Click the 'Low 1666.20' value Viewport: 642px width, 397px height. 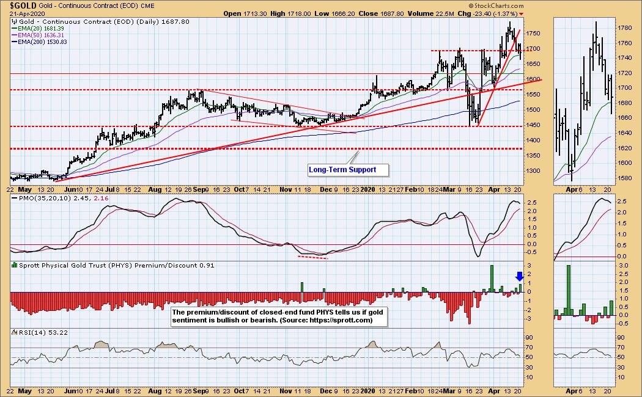(x=334, y=13)
